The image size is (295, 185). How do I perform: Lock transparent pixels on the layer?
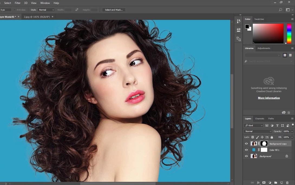coord(253,137)
